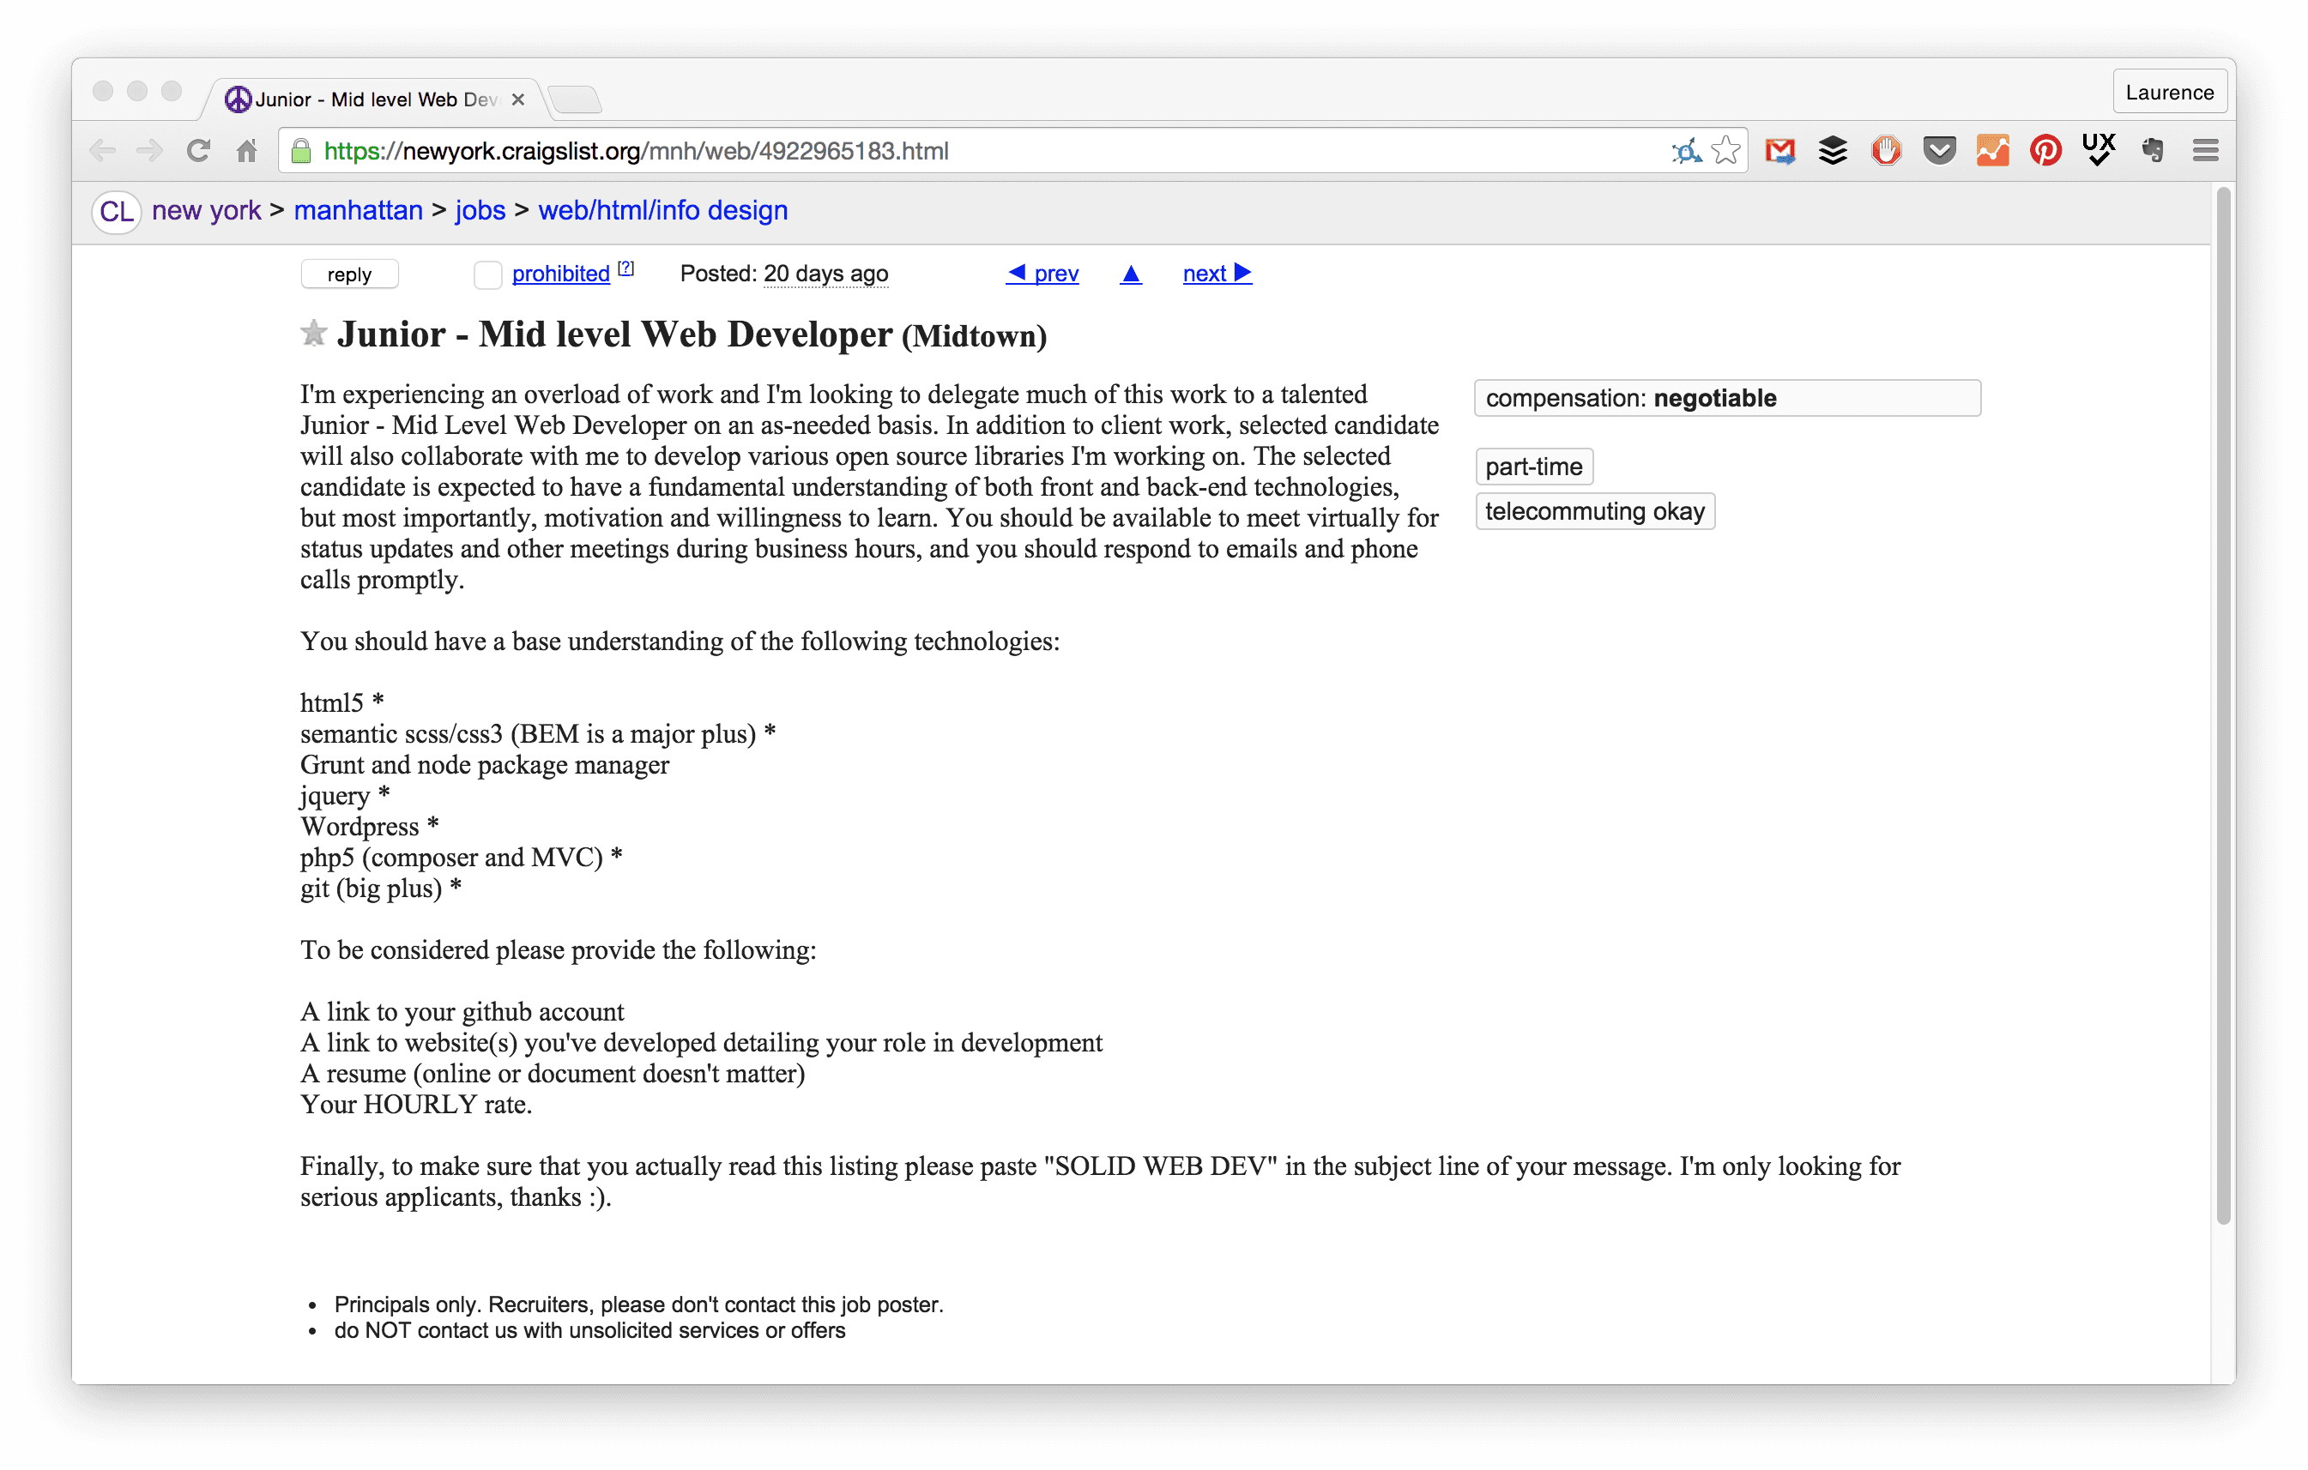Image resolution: width=2308 pixels, height=1470 pixels.
Task: Click the Pinterest icon in toolbar
Action: point(2042,150)
